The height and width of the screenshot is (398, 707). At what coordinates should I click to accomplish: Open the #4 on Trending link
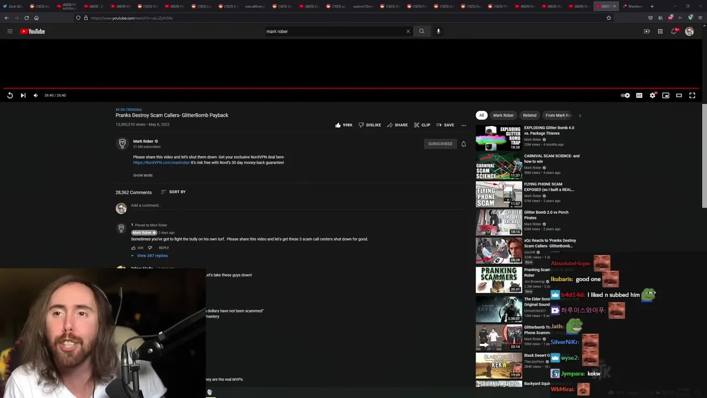pyautogui.click(x=129, y=109)
